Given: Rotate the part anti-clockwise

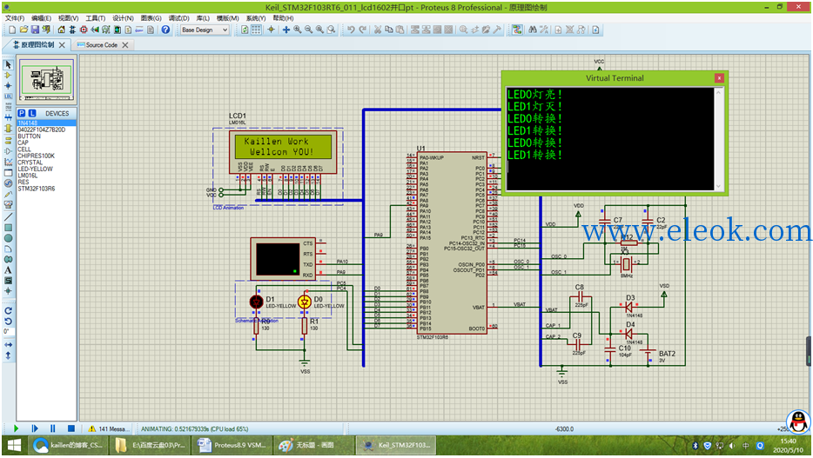Looking at the screenshot, I should click(x=8, y=322).
